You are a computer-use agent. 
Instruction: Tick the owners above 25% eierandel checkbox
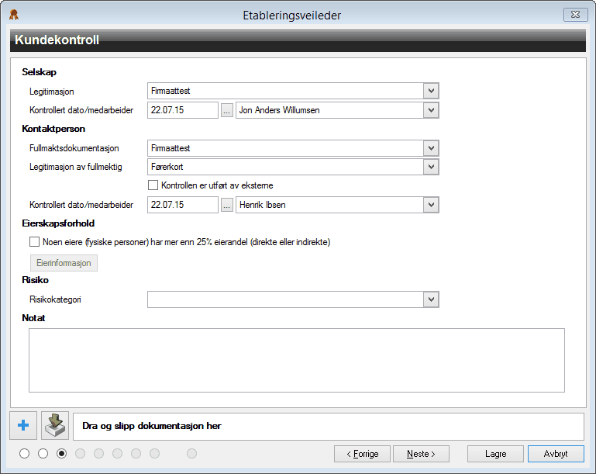pyautogui.click(x=34, y=242)
